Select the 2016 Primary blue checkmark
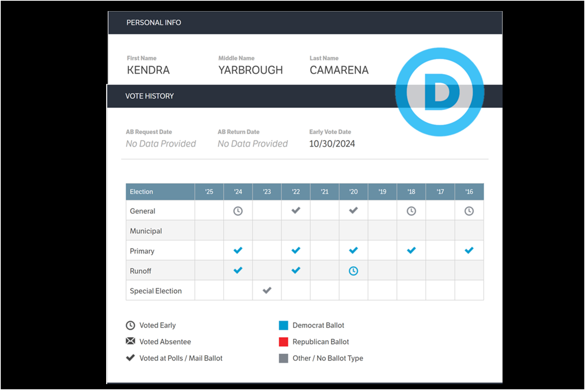Image resolution: width=585 pixels, height=390 pixels. 469,250
